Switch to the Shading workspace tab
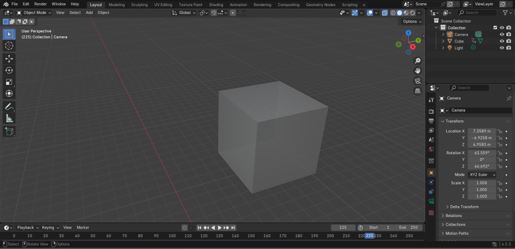515x249 pixels. [x=216, y=5]
